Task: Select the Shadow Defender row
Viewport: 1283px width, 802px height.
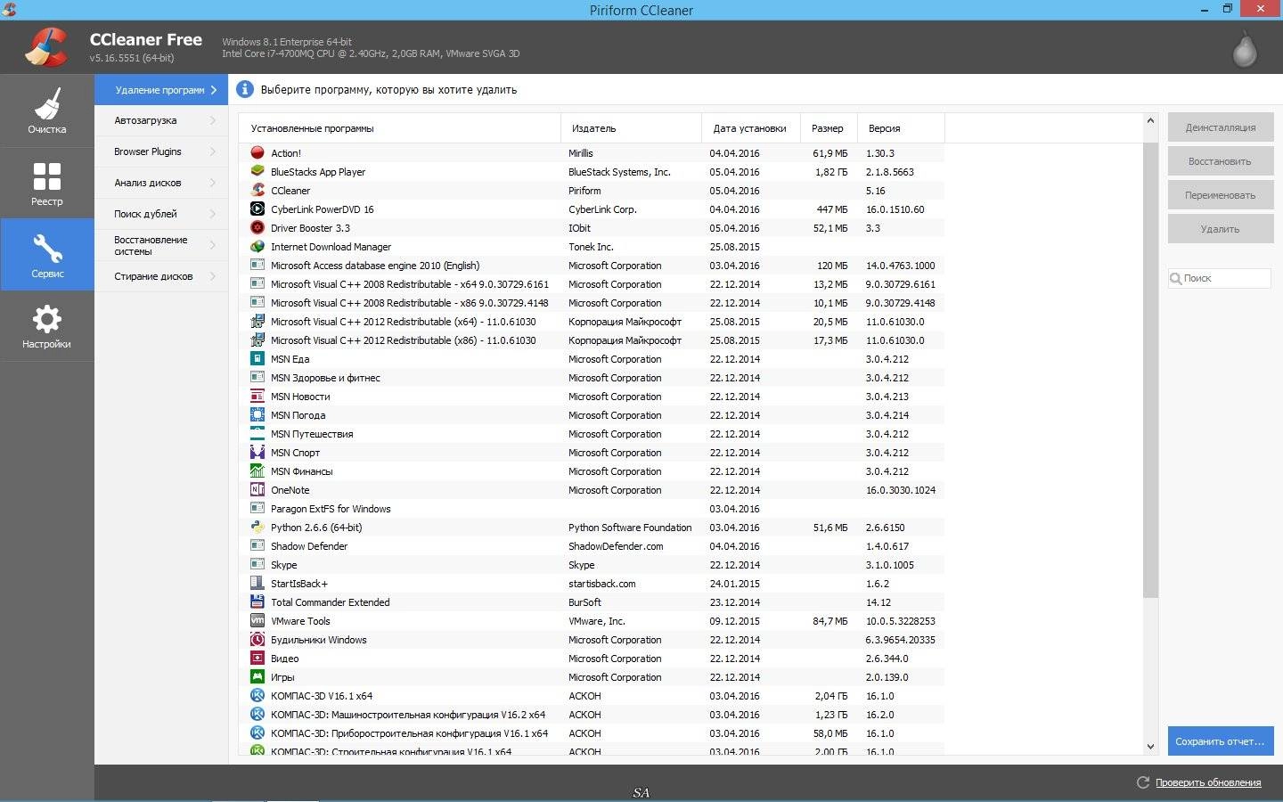Action: coord(592,545)
